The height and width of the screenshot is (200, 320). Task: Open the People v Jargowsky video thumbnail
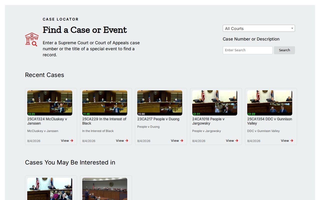tap(215, 103)
